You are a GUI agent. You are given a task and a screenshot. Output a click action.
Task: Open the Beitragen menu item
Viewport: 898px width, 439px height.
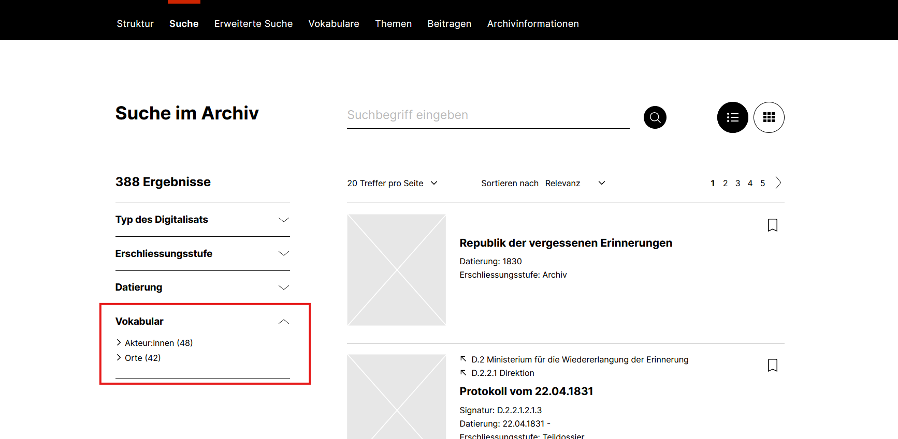(x=449, y=24)
